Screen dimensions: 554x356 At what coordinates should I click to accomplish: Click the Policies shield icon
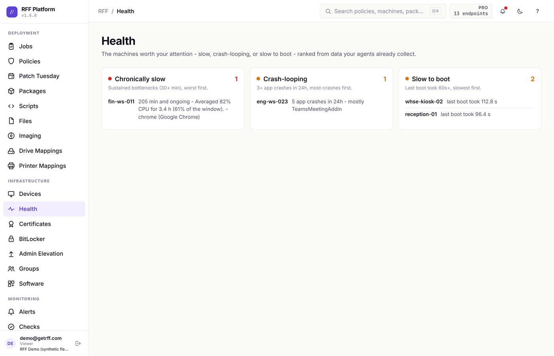click(11, 61)
